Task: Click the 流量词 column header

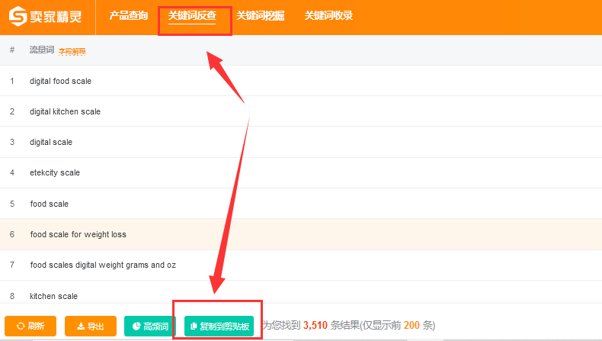Action: (42, 50)
